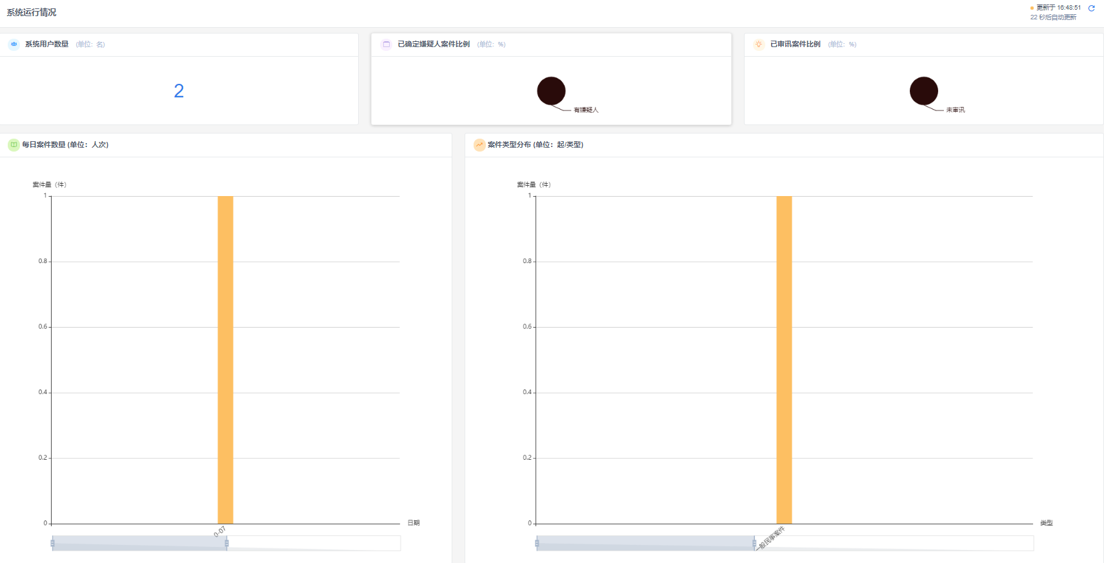Click the right zoom handle under 每日案件数量 chart
The width and height of the screenshot is (1104, 563).
pos(226,544)
